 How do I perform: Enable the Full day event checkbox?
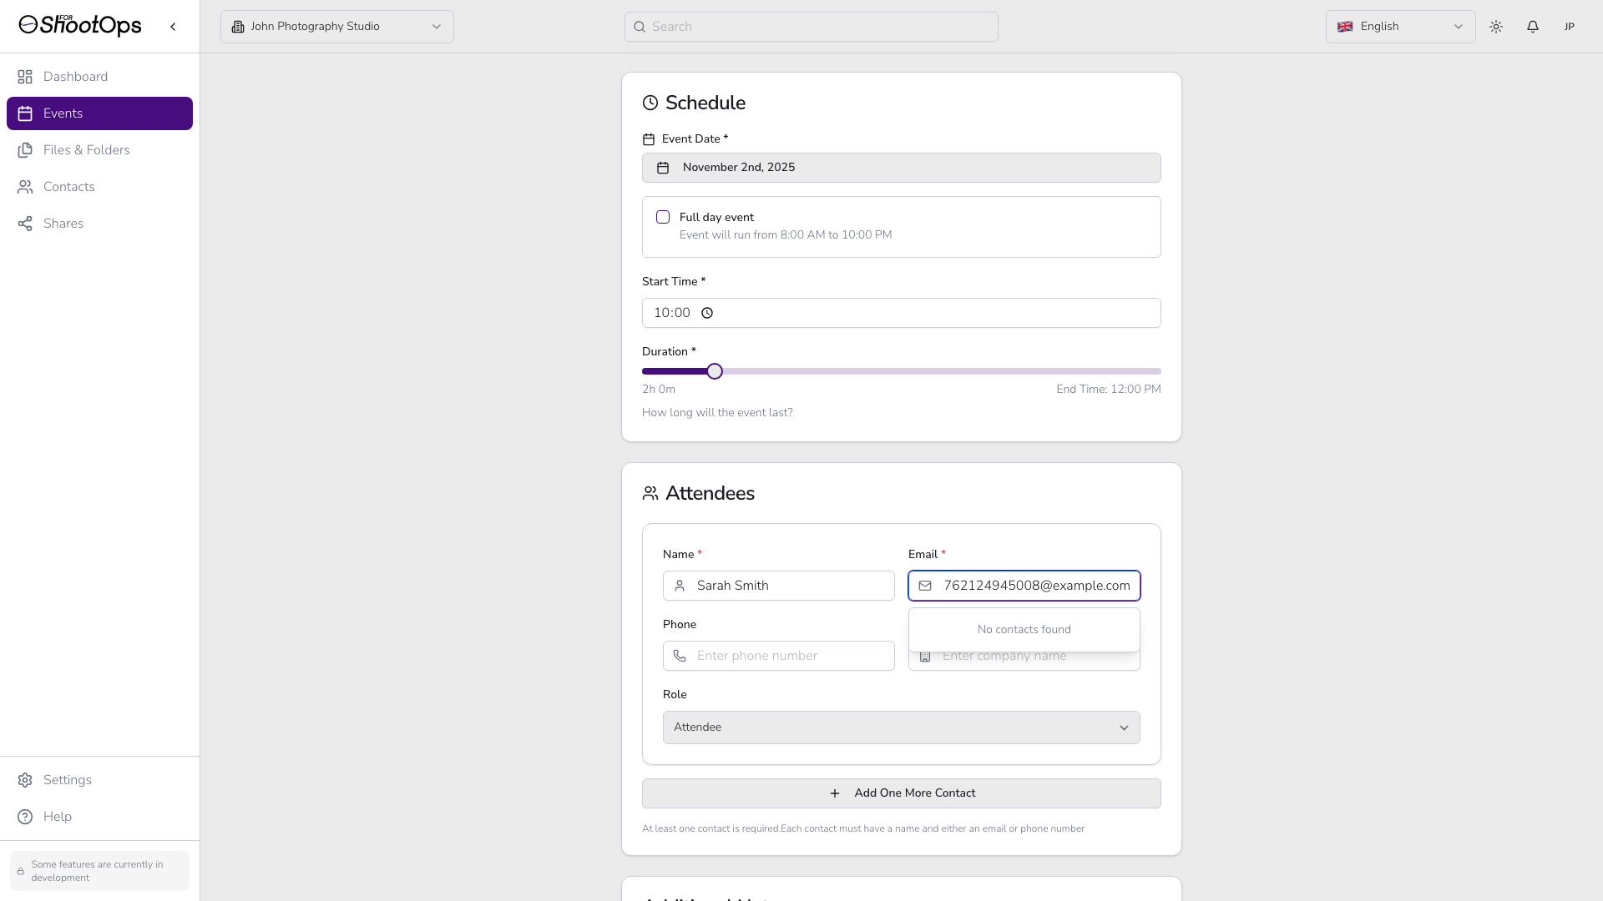(663, 217)
